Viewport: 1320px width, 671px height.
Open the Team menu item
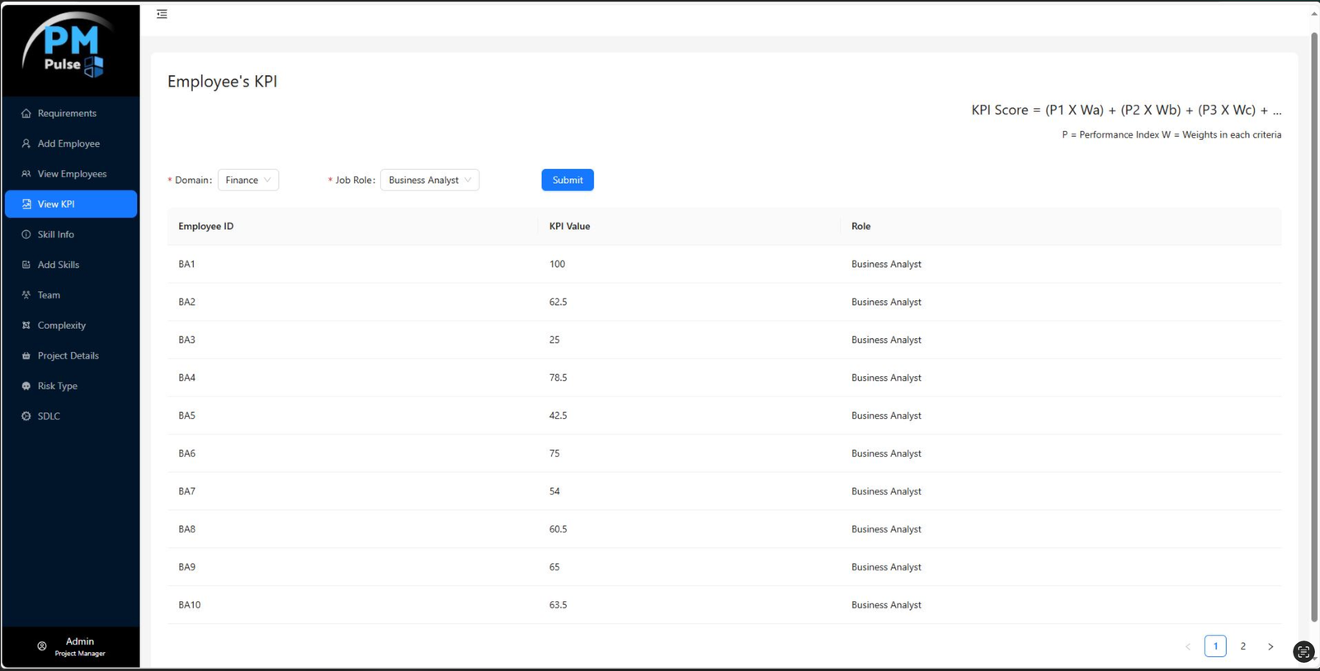tap(49, 295)
